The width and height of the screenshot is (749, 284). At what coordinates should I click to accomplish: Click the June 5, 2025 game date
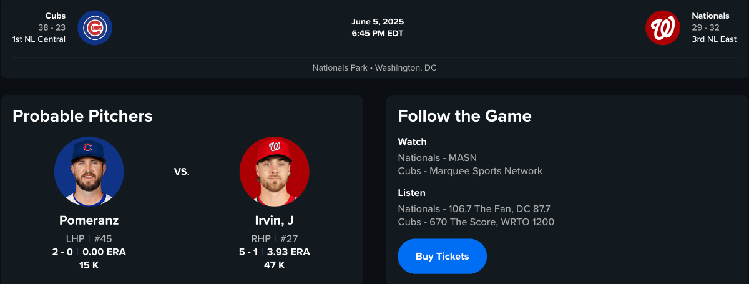(378, 22)
